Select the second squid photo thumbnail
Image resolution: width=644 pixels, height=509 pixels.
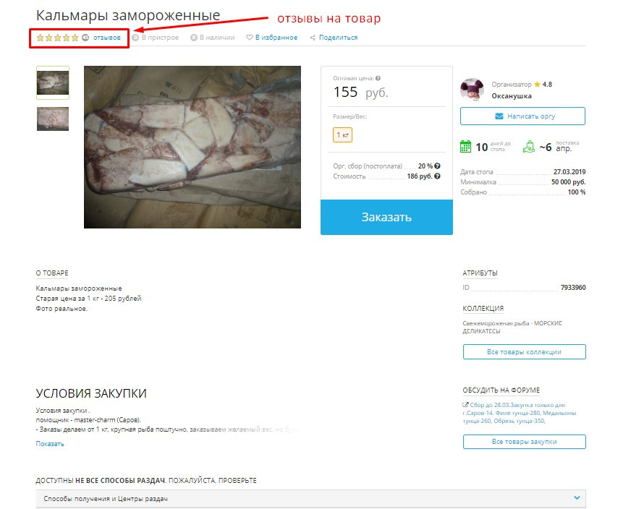[53, 119]
